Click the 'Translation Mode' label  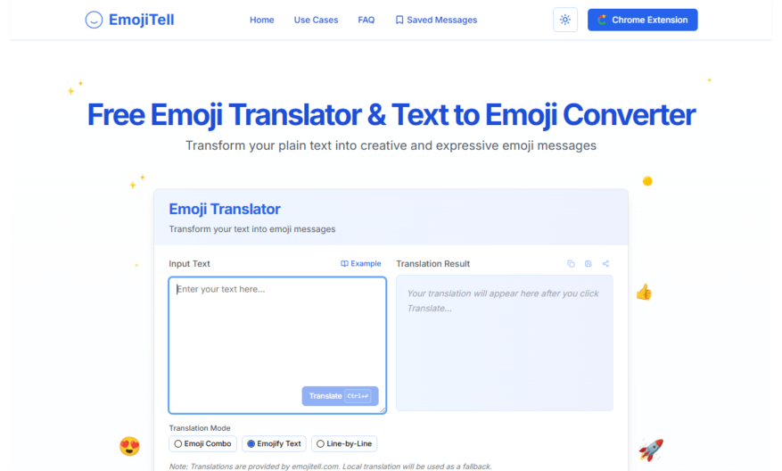tap(200, 428)
